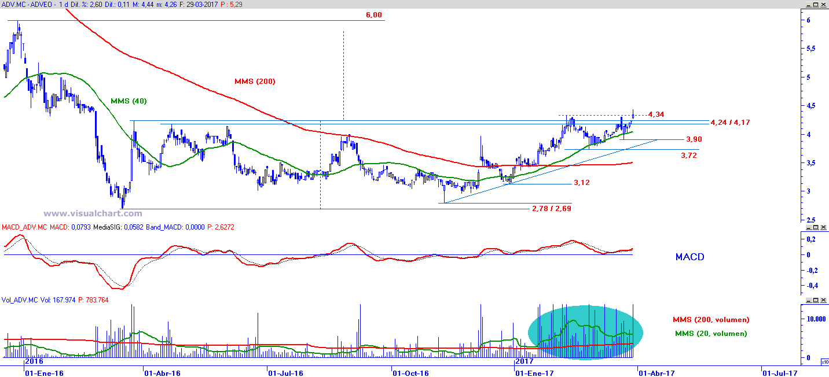Click the 3,12 level label
The image size is (829, 377).
coord(582,183)
